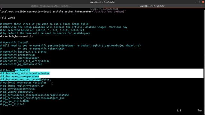Click the "# Kubernetes Install" comment
The height and width of the screenshot is (115, 205).
15,70
